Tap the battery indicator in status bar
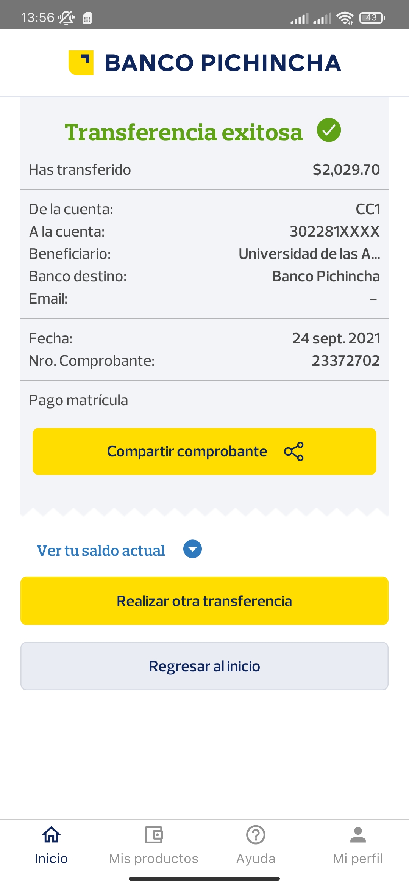Screen dimensions: 409x887 click(372, 18)
